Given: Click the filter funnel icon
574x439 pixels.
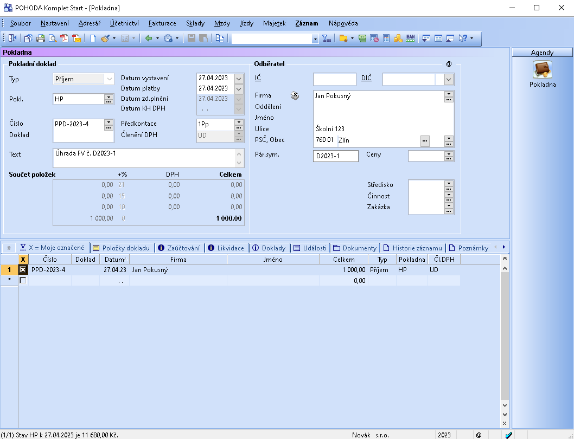Looking at the screenshot, I should coord(327,38).
